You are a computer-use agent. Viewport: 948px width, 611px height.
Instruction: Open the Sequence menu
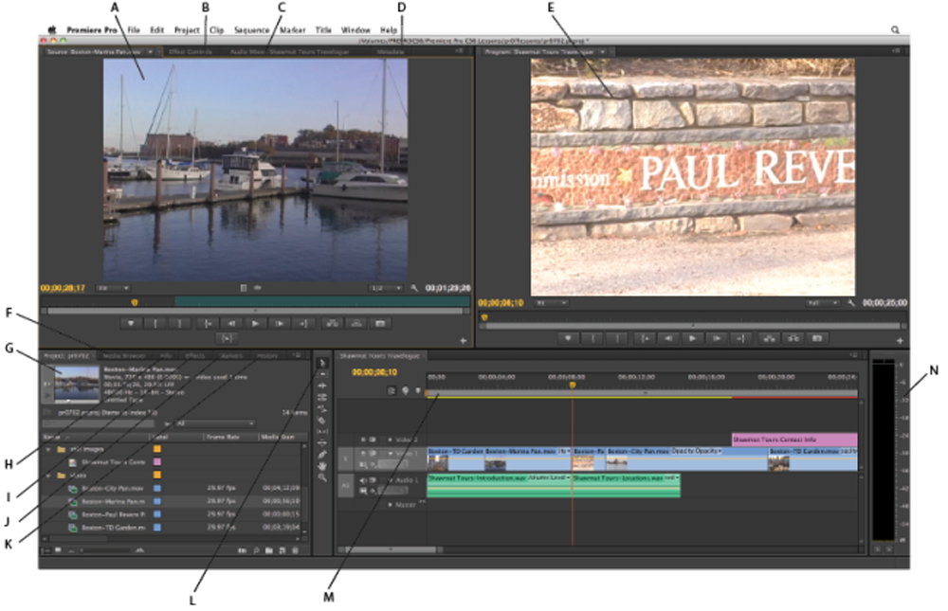point(251,29)
